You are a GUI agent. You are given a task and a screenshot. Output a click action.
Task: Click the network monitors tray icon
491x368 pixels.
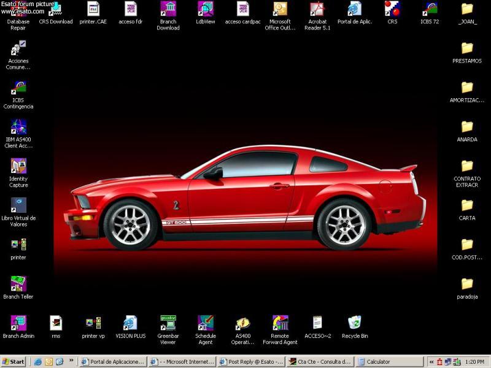448,362
